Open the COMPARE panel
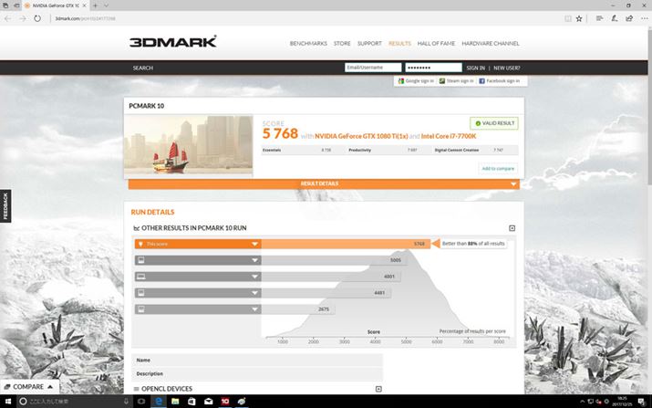 click(x=28, y=387)
